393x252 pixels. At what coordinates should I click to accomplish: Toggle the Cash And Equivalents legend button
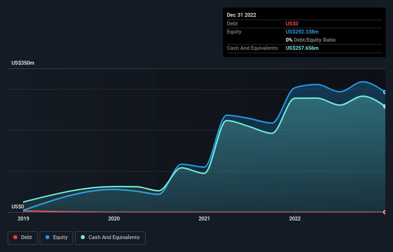[x=110, y=238]
